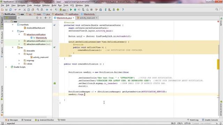The height and width of the screenshot is (125, 223).
Task: Open the VCS menu
Action: click(72, 6)
